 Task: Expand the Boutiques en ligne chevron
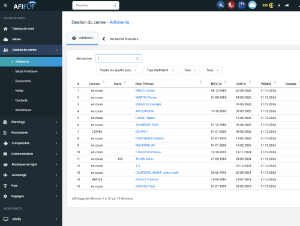[56, 165]
